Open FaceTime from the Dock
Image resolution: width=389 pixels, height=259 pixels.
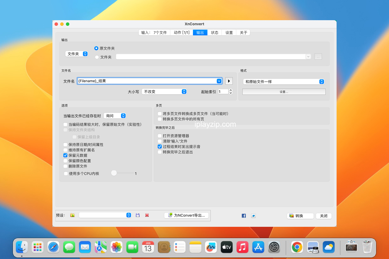(132, 247)
